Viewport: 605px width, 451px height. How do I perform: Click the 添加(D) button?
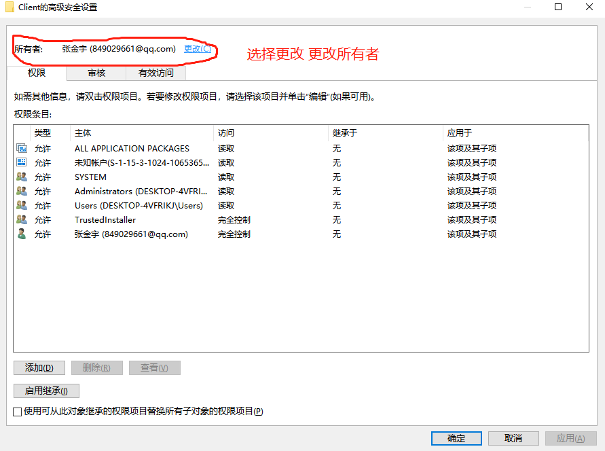click(39, 367)
